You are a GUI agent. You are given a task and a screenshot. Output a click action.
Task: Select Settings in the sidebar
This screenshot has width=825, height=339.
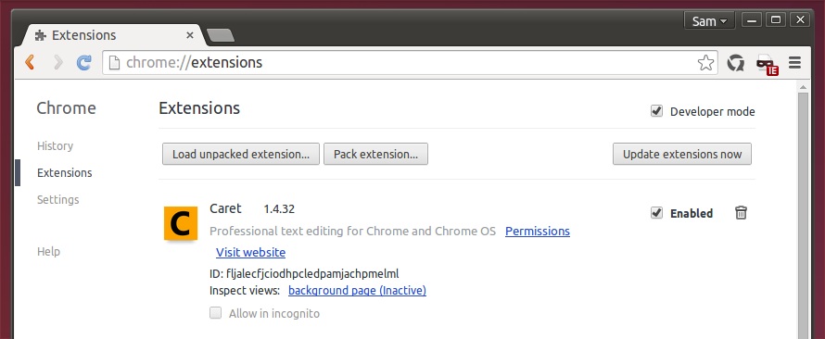point(57,200)
